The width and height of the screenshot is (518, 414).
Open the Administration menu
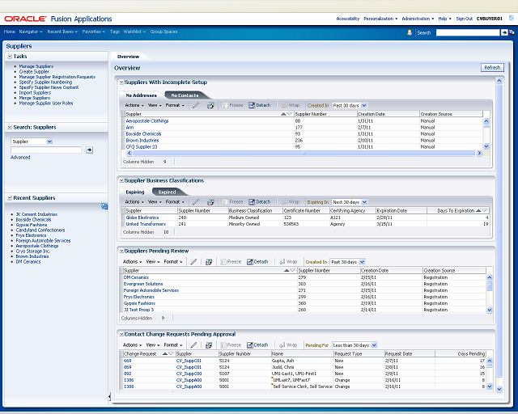click(418, 19)
